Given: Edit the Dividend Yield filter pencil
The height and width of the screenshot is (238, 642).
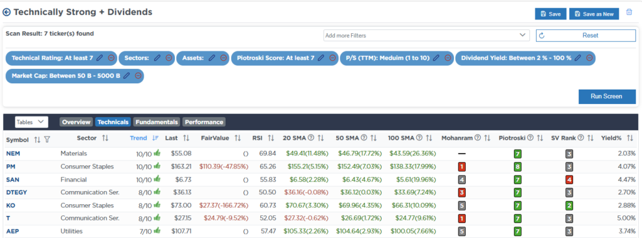Looking at the screenshot, I should click(577, 58).
